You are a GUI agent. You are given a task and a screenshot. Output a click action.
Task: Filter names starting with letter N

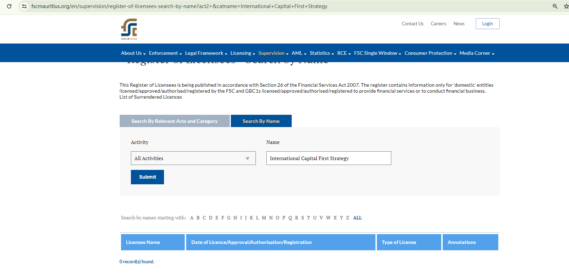[x=271, y=218]
